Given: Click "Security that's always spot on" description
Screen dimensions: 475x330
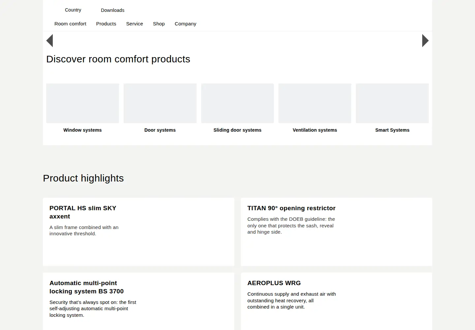Looking at the screenshot, I should [93, 309].
